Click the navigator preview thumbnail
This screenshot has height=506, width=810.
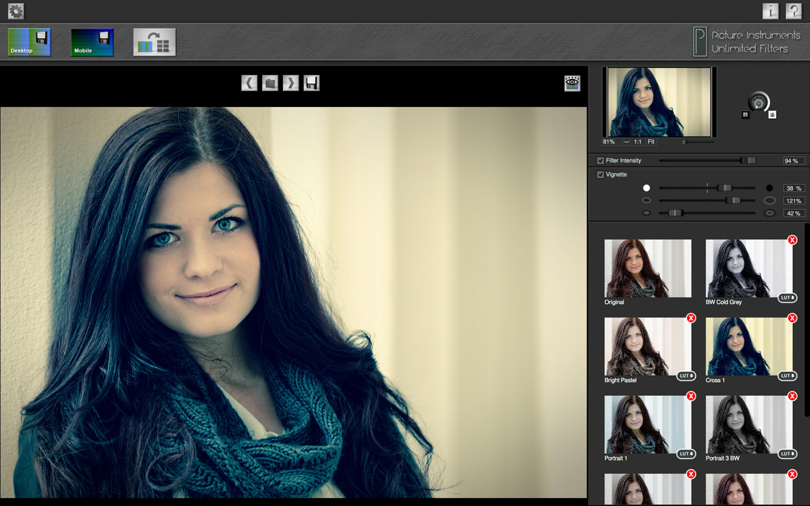[x=659, y=102]
